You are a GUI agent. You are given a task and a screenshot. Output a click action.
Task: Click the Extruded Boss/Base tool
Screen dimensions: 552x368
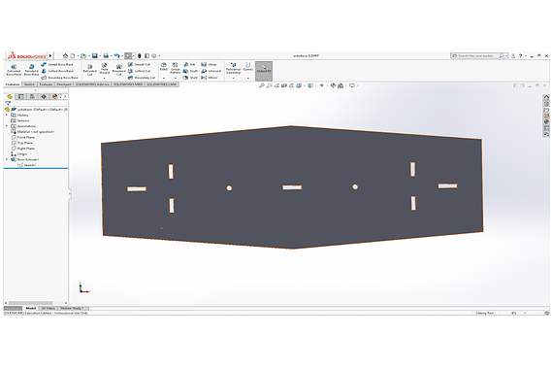coord(14,70)
